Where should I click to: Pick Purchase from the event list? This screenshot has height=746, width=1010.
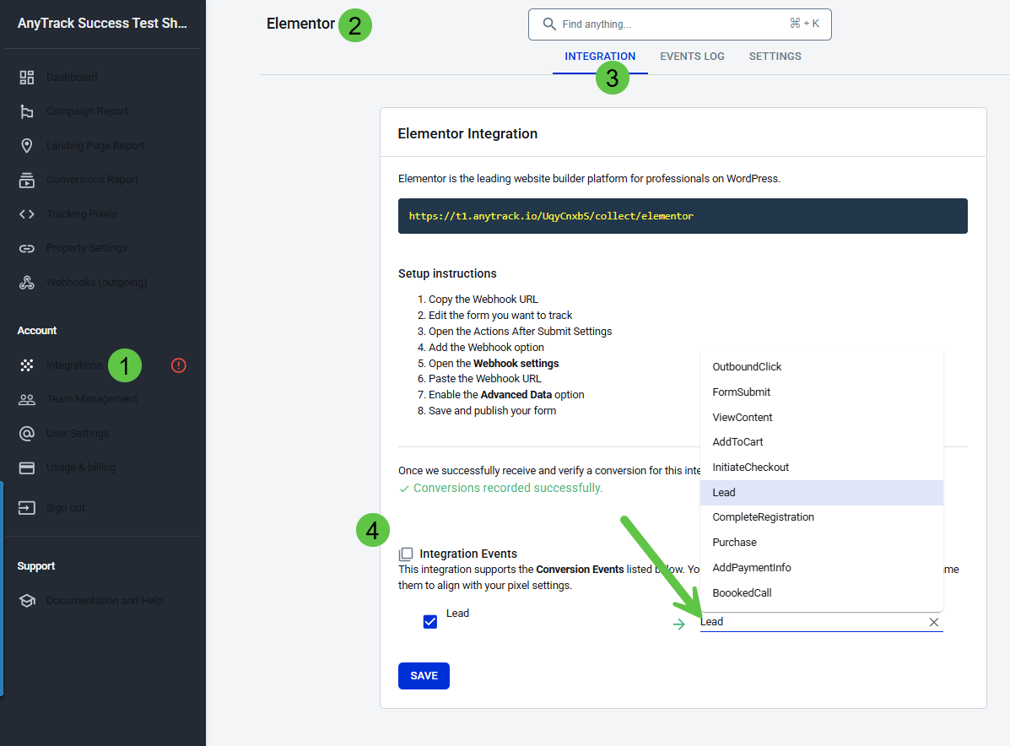pos(821,543)
